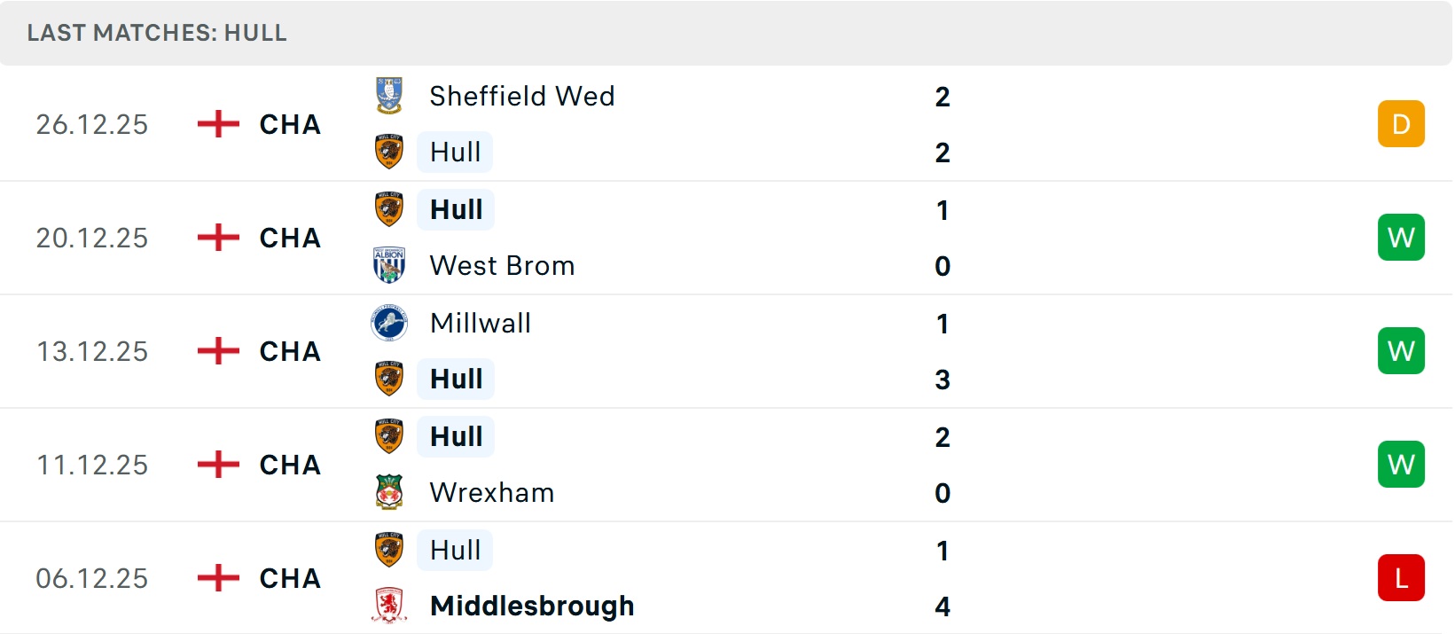Click the 11.12.25 match date

(92, 465)
